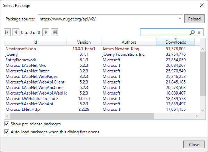
Task: Click the search magnifier icon
Action: click(x=192, y=33)
